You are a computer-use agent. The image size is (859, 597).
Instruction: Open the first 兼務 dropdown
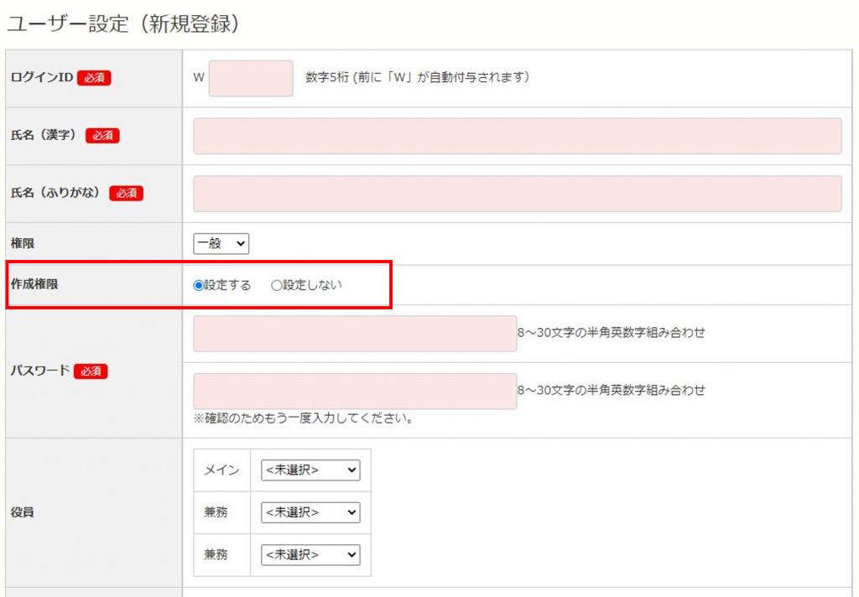click(x=310, y=512)
